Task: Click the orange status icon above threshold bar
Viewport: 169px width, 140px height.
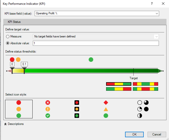Action: 18,60
